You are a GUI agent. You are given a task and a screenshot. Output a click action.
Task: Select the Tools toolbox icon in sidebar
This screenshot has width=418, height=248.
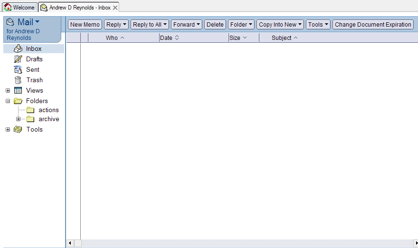pos(18,130)
